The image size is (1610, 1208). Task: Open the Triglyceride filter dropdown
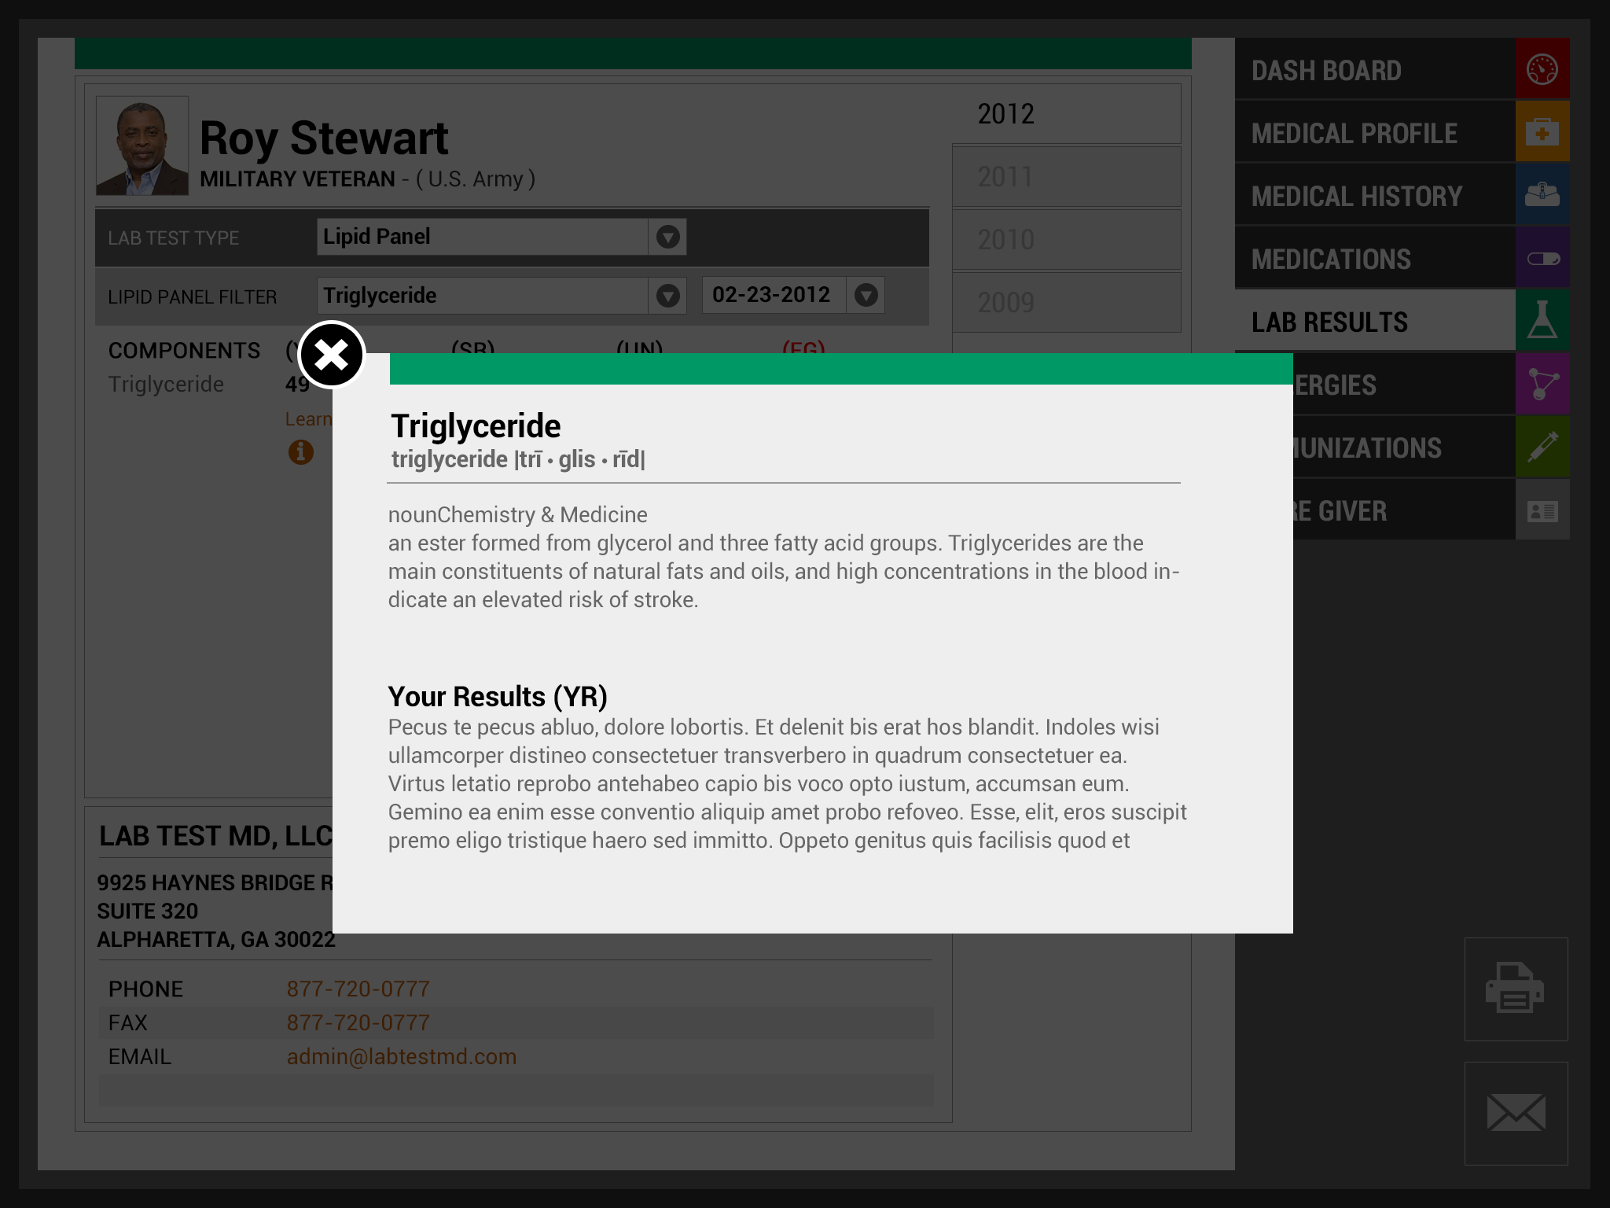[x=667, y=296]
